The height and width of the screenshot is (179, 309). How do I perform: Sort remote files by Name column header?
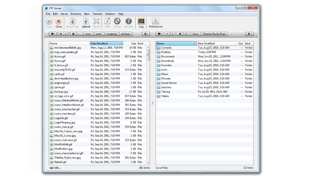coord(69,43)
